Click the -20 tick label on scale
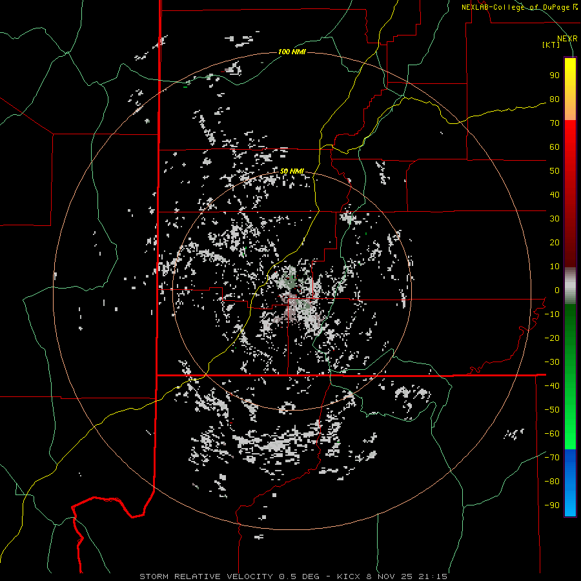The image size is (581, 581). point(552,338)
